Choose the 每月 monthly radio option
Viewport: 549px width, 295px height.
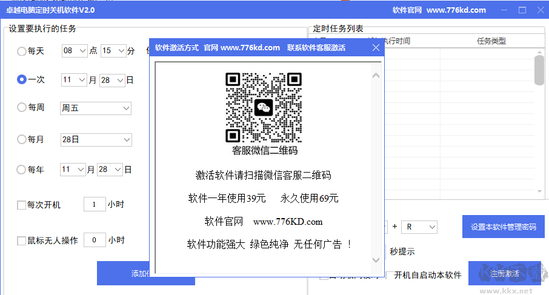tap(22, 139)
